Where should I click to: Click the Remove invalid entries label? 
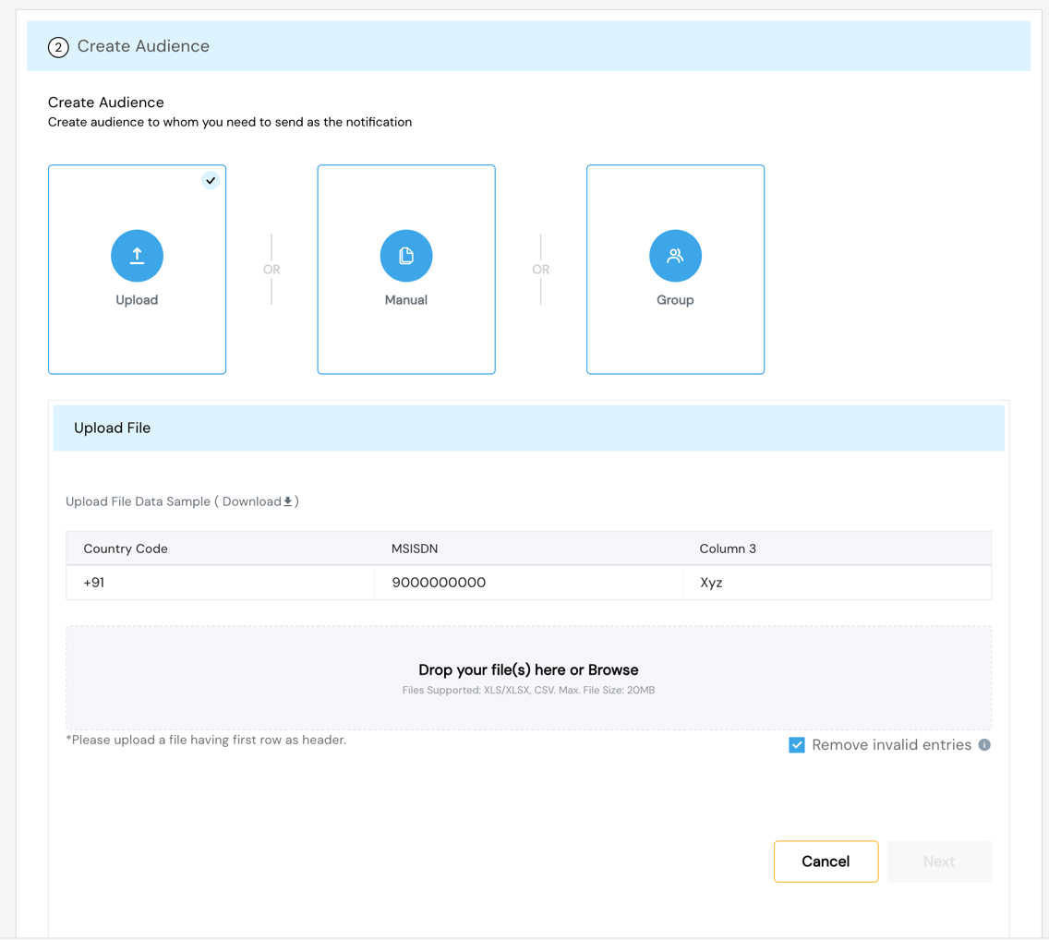click(891, 744)
